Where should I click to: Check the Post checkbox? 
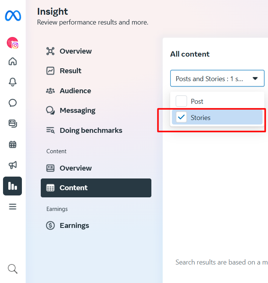(181, 101)
